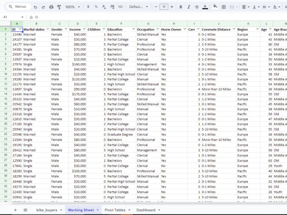287x215 pixels.
Task: Format as currency with the dollar icon
Action: (88, 7)
